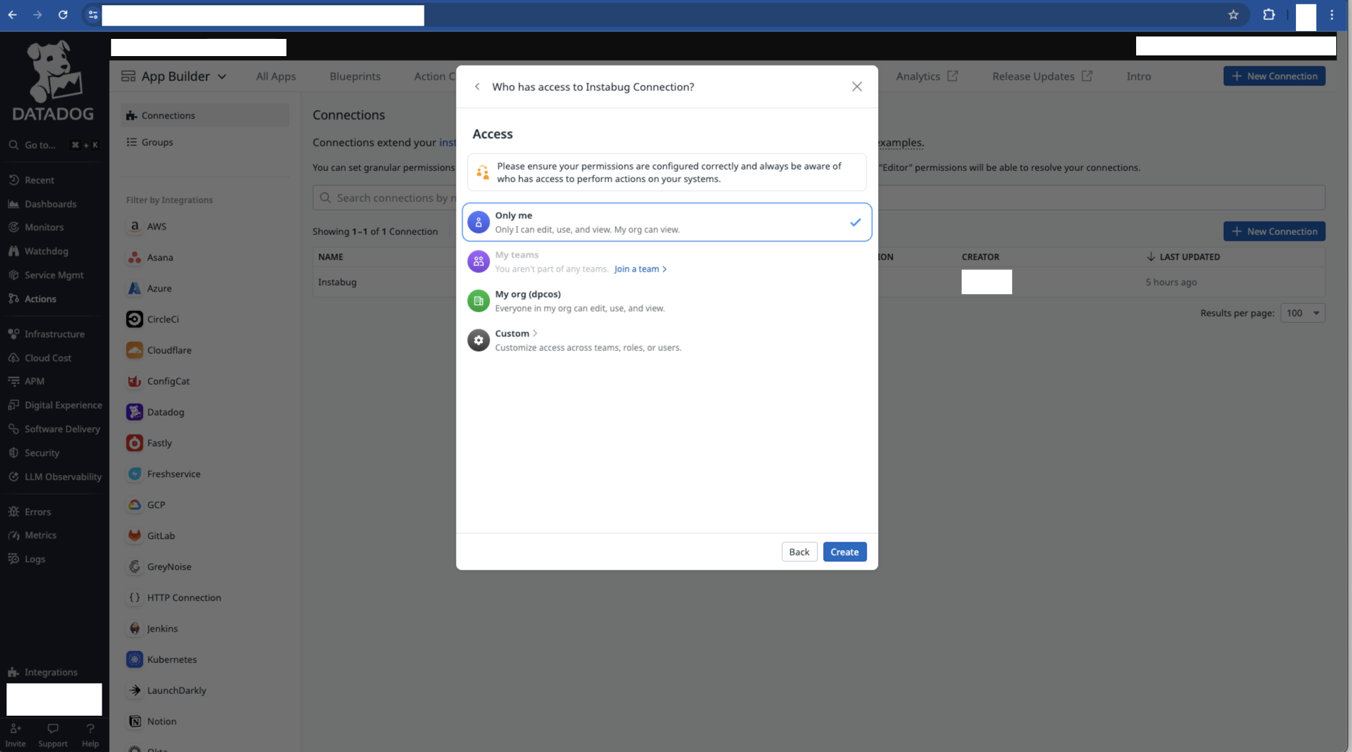
Task: Follow the Join a team link
Action: [640, 269]
